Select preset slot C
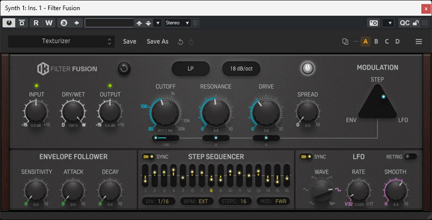The height and width of the screenshot is (220, 432). 387,42
